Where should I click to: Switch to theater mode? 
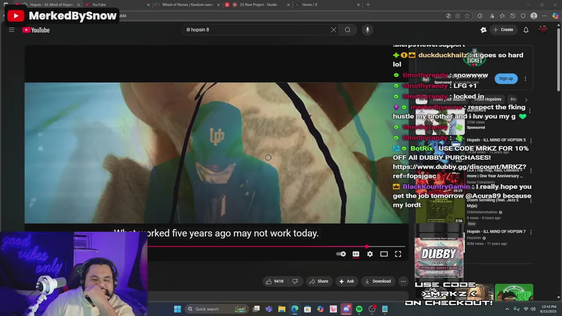point(384,254)
